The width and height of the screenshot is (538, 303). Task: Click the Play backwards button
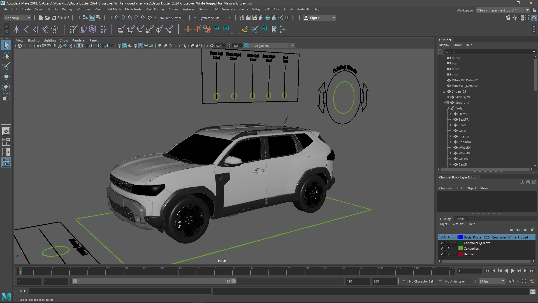[x=506, y=271]
